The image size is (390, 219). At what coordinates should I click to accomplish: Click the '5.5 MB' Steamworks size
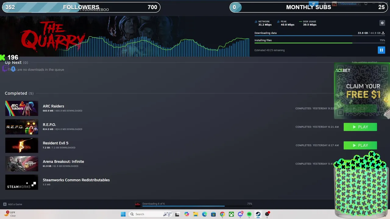coord(47,185)
